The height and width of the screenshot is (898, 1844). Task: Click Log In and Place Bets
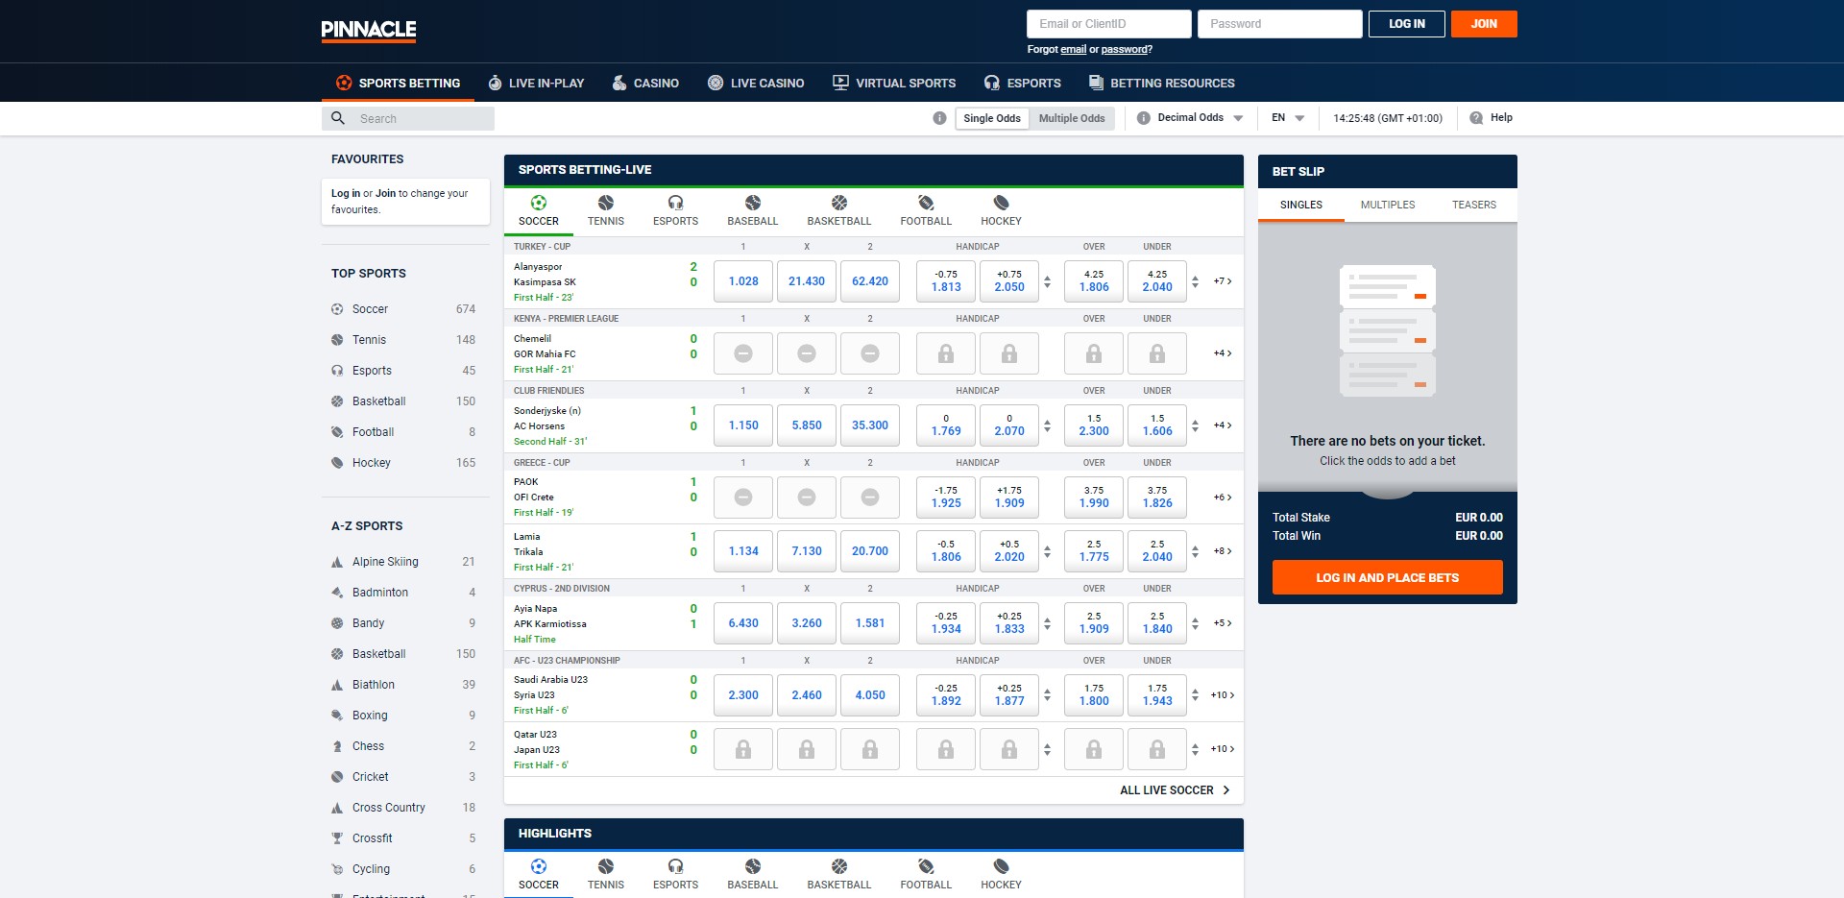[1388, 578]
